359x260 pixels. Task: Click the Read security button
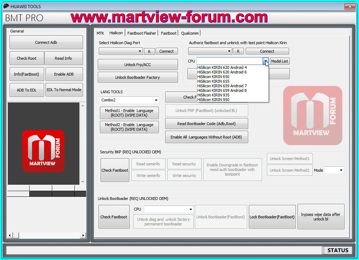tap(184, 164)
